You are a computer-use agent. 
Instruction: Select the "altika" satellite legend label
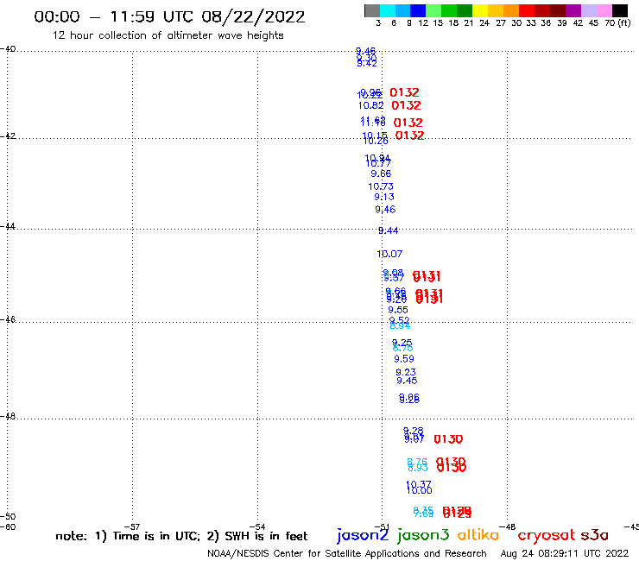coord(478,534)
